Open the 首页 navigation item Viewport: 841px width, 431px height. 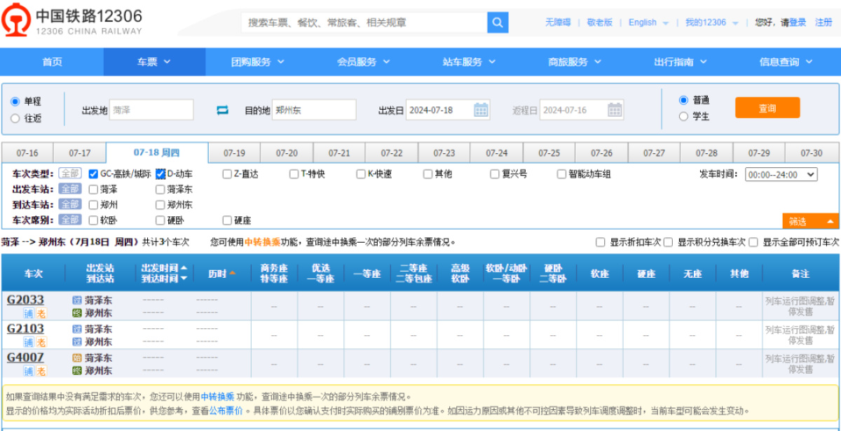52,62
